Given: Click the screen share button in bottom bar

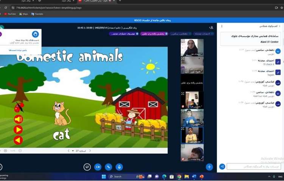Looking at the screenshot, I should 87,167.
